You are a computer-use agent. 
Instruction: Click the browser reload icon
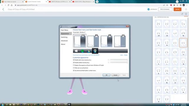[x=9, y=5]
